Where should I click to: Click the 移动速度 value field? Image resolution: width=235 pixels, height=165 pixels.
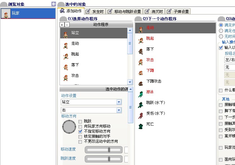(x=126, y=150)
